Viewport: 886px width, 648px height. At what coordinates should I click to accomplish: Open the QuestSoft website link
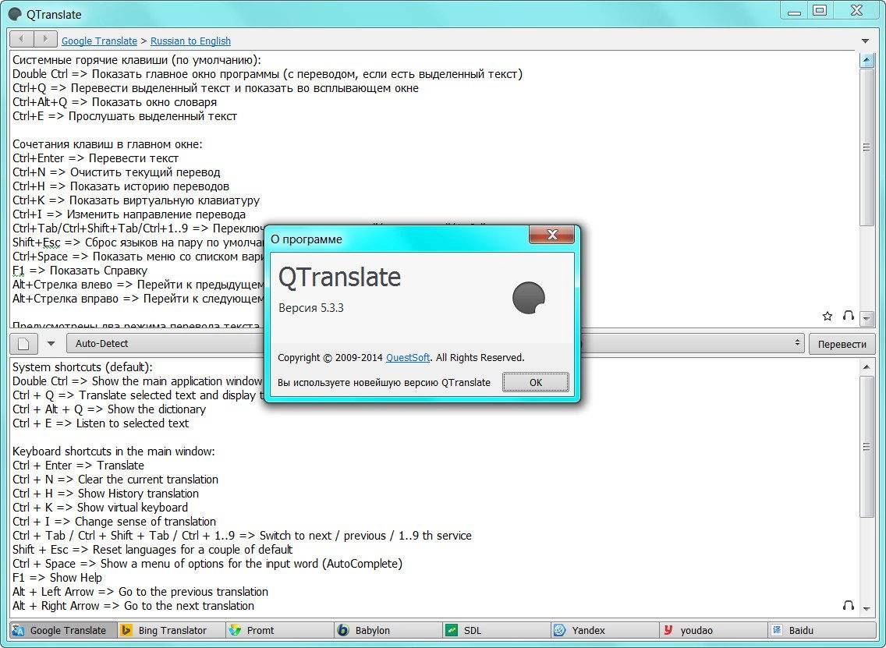(x=408, y=358)
